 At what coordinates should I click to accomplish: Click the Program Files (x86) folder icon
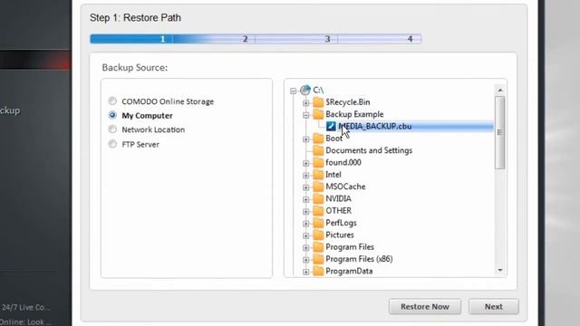coord(318,259)
